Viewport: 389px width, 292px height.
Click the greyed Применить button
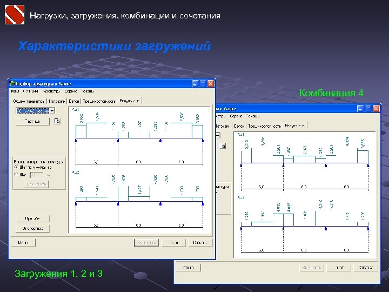(37, 184)
